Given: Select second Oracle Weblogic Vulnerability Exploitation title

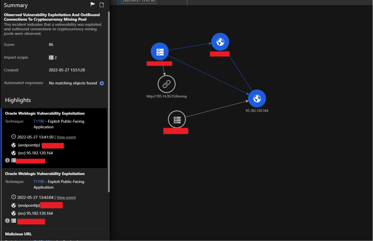Looking at the screenshot, I should pos(45,174).
